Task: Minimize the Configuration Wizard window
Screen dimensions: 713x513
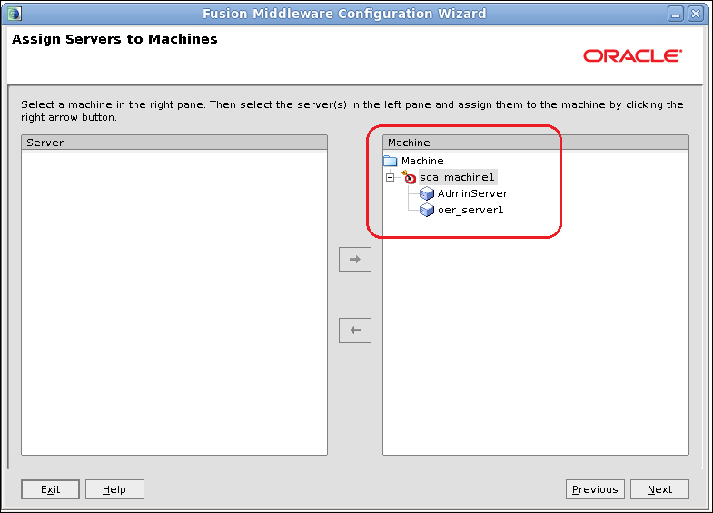Action: coord(676,14)
